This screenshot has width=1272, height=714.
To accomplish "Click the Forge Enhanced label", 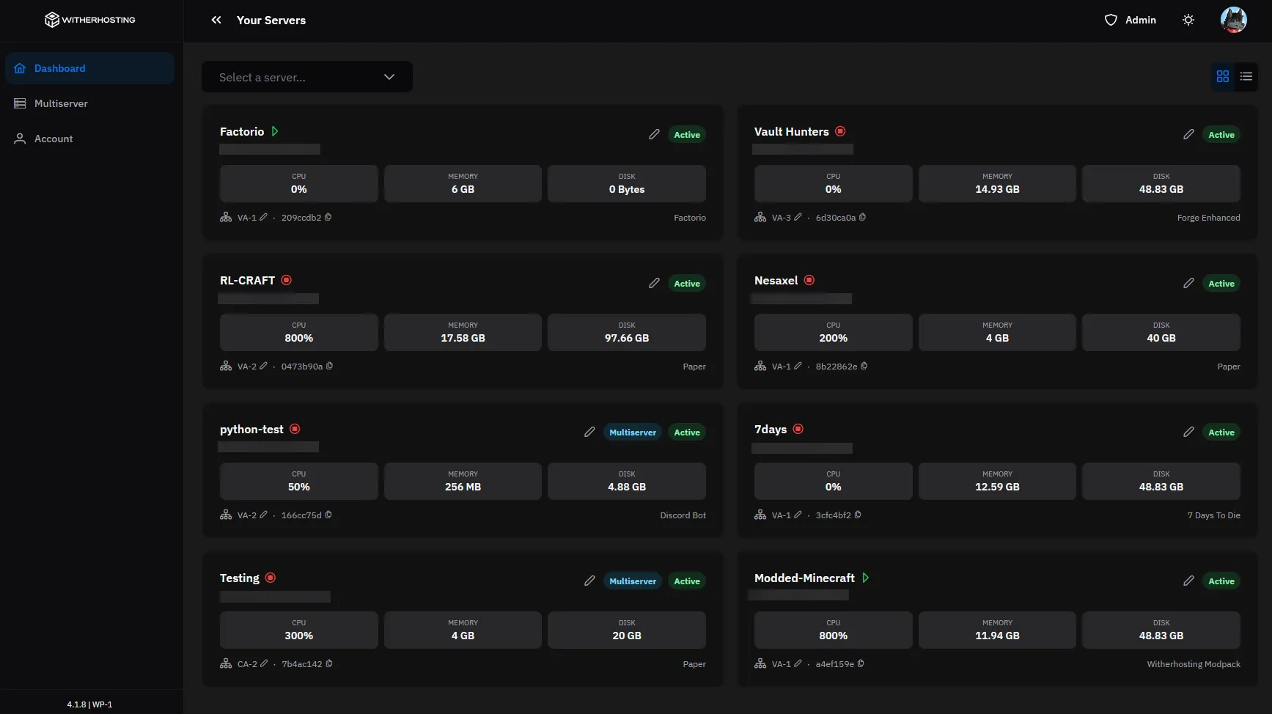I will coord(1208,218).
